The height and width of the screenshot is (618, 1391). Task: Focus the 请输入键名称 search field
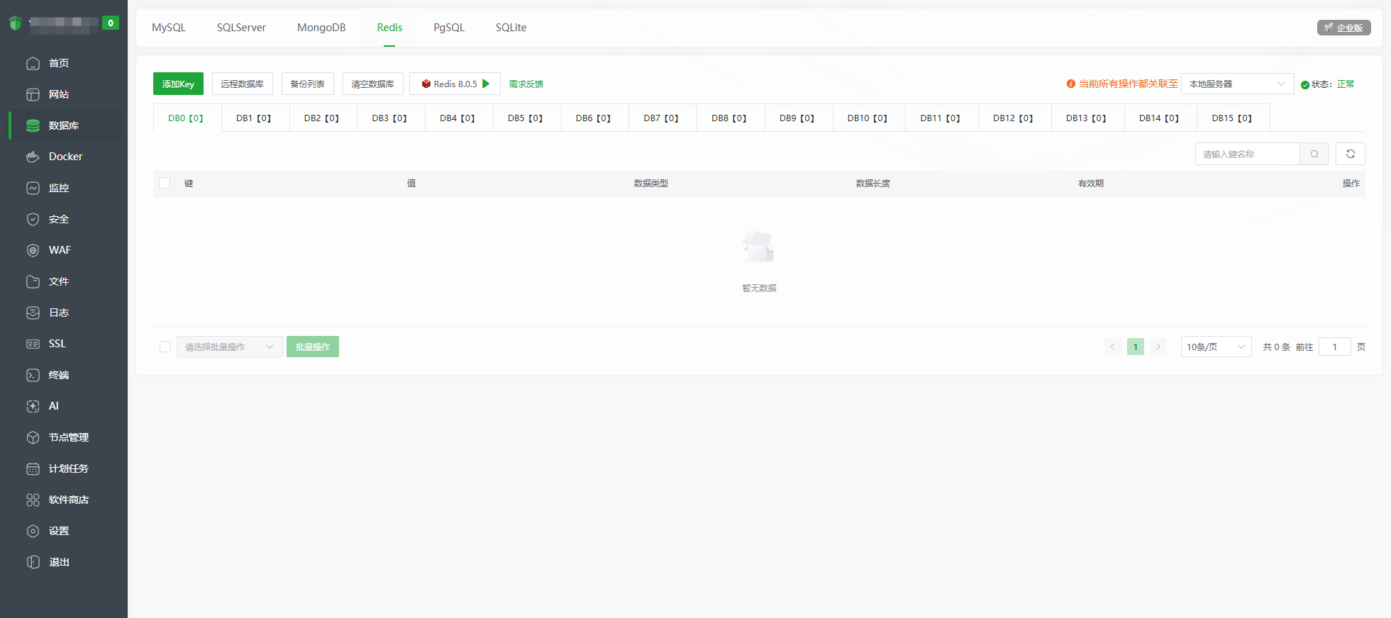pos(1247,154)
